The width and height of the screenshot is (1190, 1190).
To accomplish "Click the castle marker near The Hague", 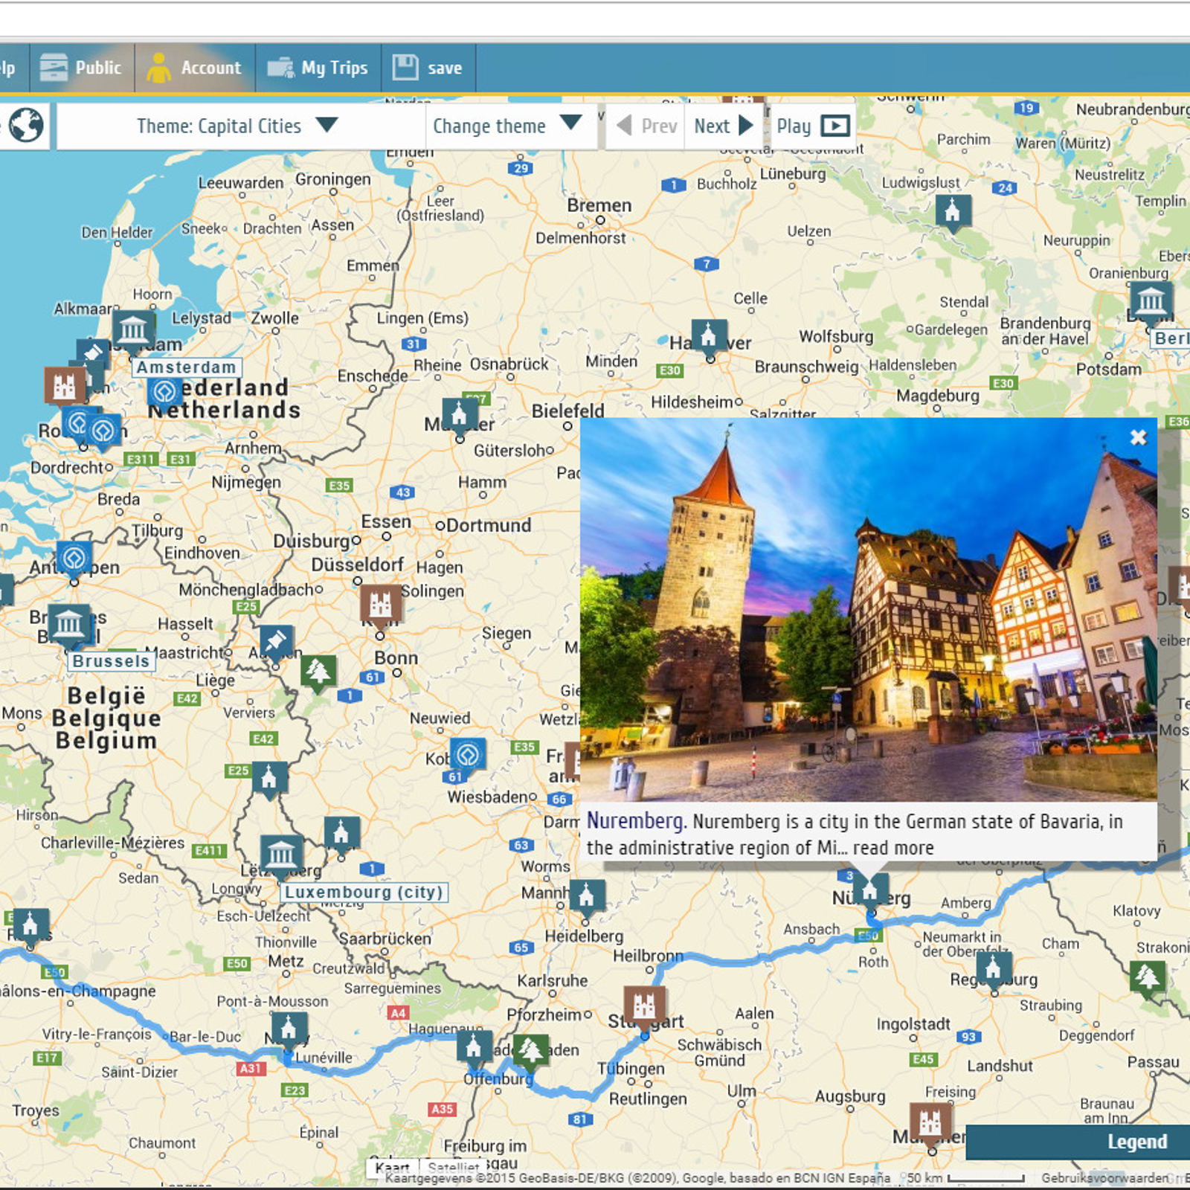I will (x=64, y=385).
